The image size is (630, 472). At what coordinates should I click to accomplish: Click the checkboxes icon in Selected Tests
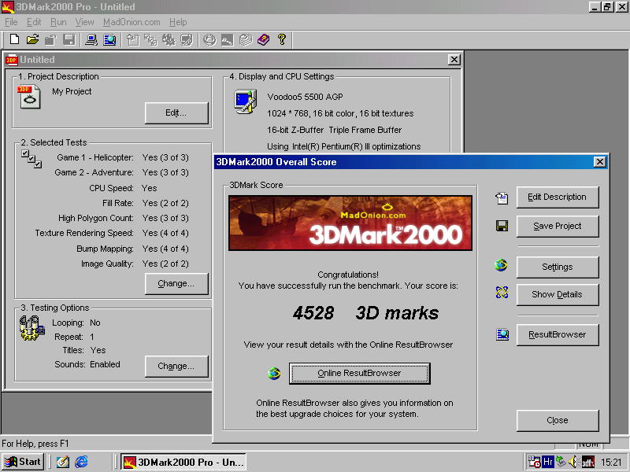click(x=31, y=159)
